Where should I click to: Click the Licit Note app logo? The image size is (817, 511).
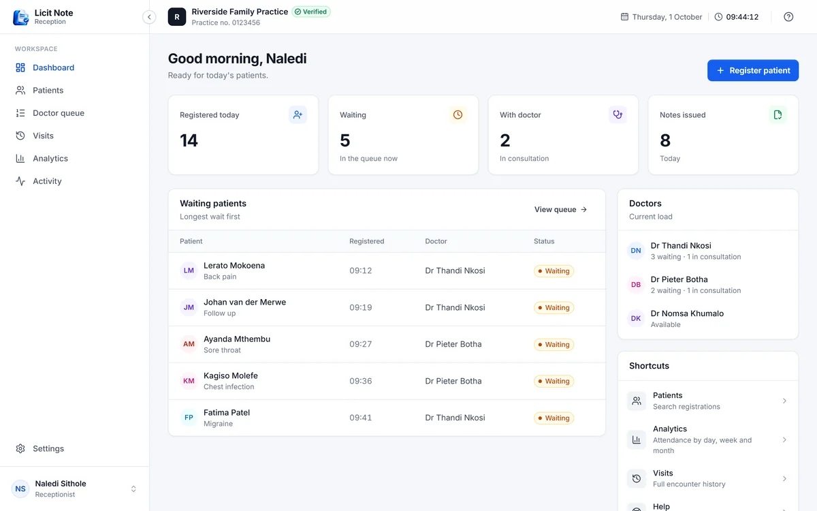pyautogui.click(x=21, y=17)
